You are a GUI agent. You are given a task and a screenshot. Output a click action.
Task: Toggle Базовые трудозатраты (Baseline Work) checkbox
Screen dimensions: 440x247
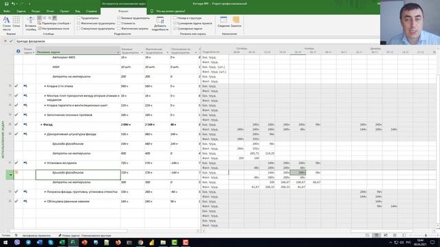[x=119, y=18]
